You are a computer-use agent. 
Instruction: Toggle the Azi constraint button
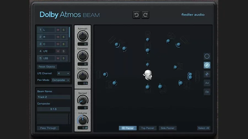pyautogui.click(x=207, y=83)
